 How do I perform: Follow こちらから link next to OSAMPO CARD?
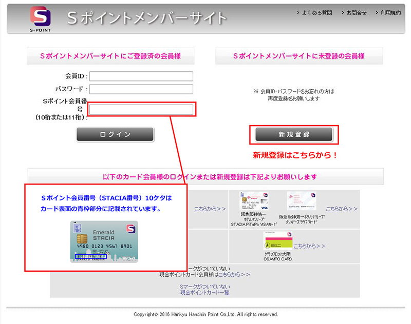[309, 246]
